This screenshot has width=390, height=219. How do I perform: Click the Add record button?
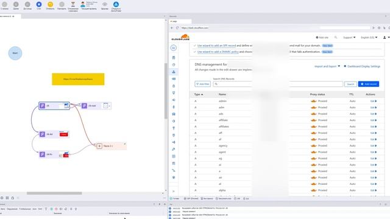(368, 84)
